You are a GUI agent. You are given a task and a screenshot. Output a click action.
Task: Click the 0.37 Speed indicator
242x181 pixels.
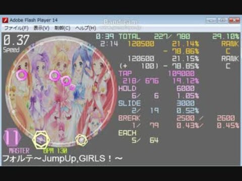pyautogui.click(x=16, y=43)
